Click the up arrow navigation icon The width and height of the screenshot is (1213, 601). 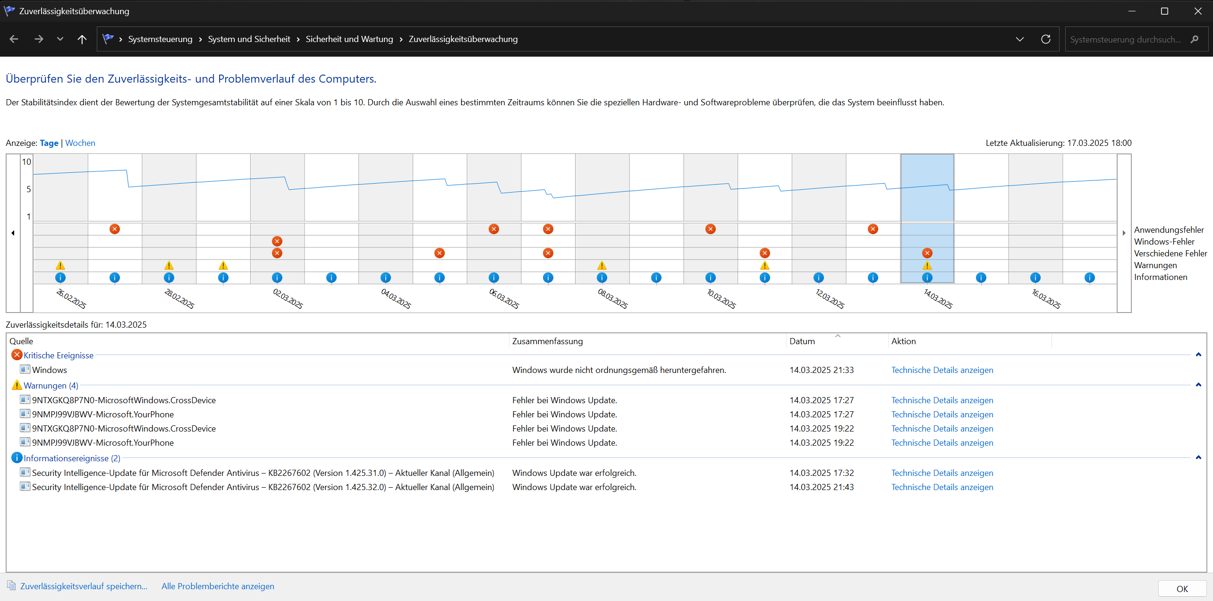82,39
